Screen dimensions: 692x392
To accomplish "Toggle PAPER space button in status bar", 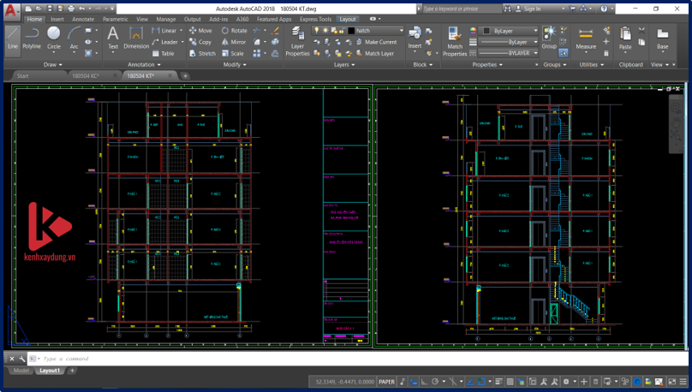I will [x=387, y=382].
